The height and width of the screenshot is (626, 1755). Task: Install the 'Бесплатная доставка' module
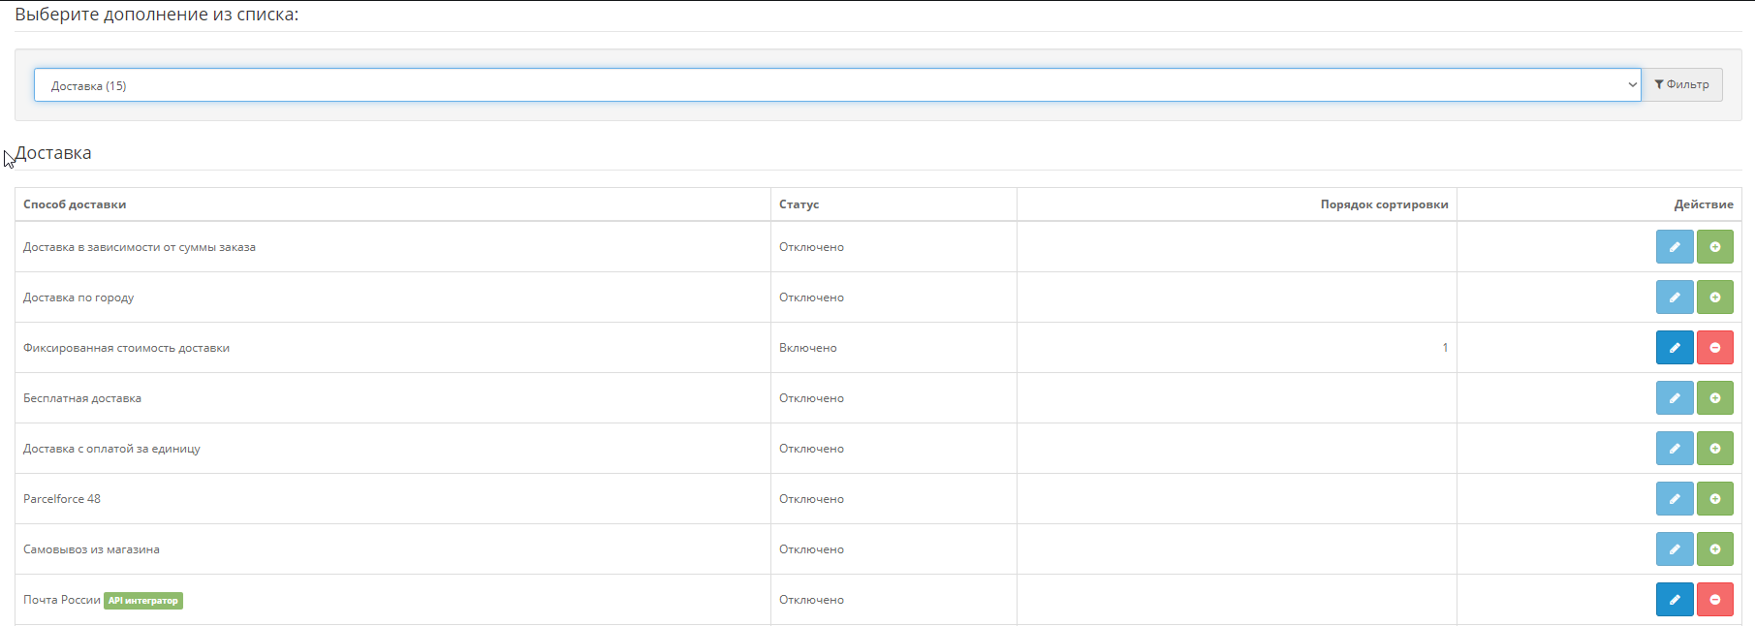(1714, 398)
